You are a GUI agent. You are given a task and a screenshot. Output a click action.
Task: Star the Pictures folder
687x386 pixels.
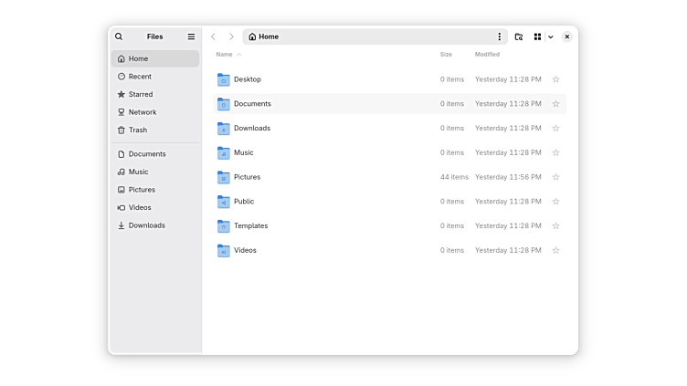(555, 177)
